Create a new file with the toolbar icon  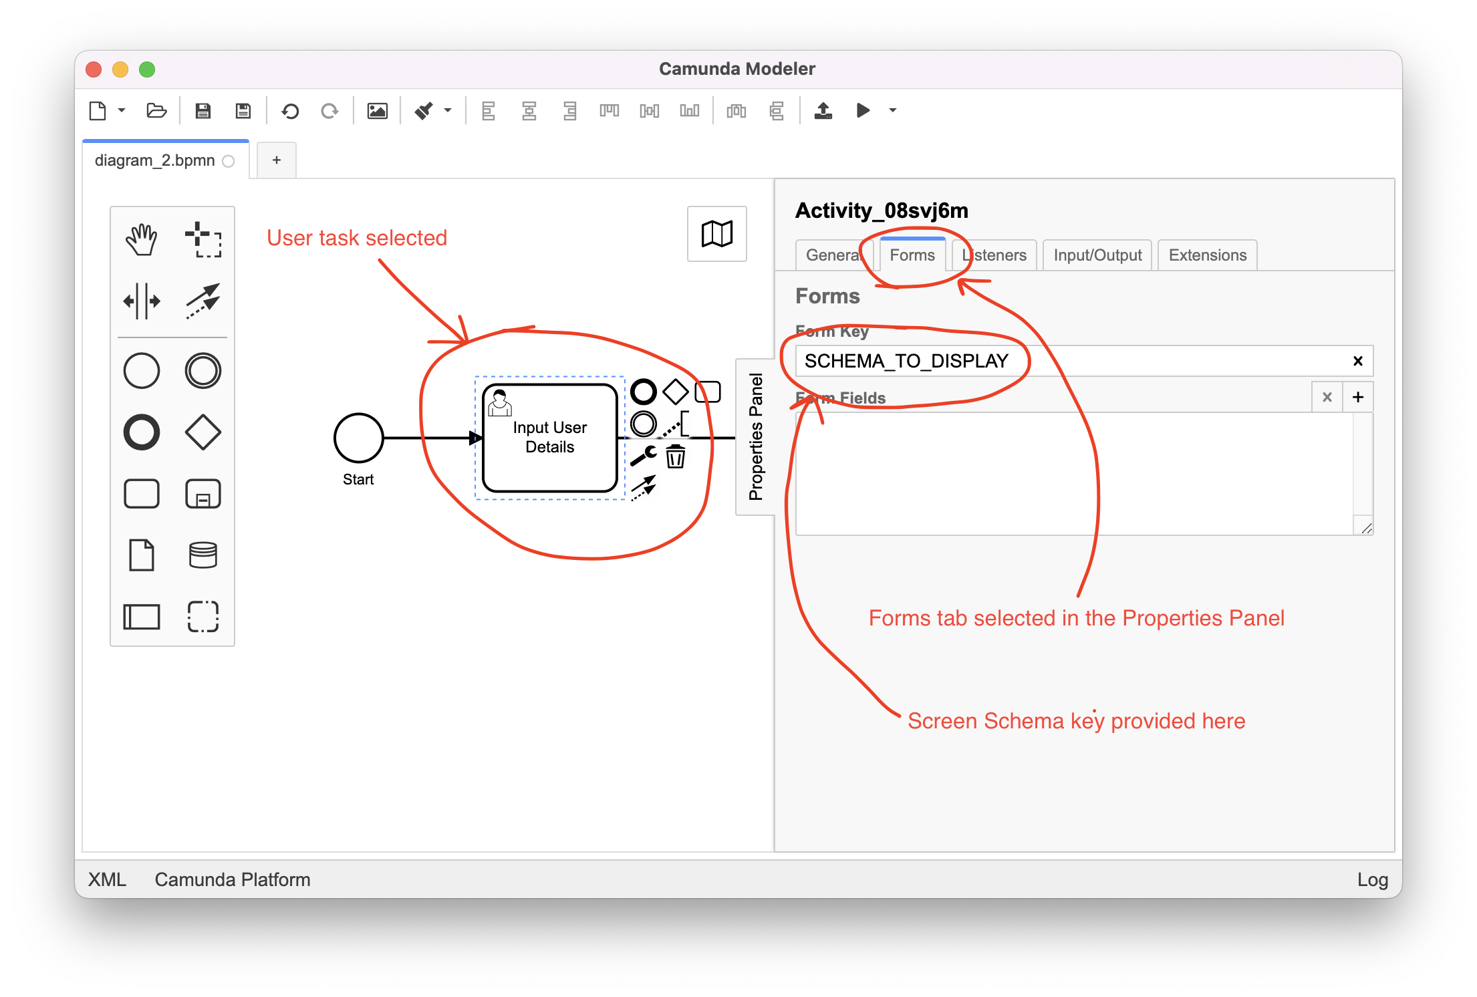98,110
